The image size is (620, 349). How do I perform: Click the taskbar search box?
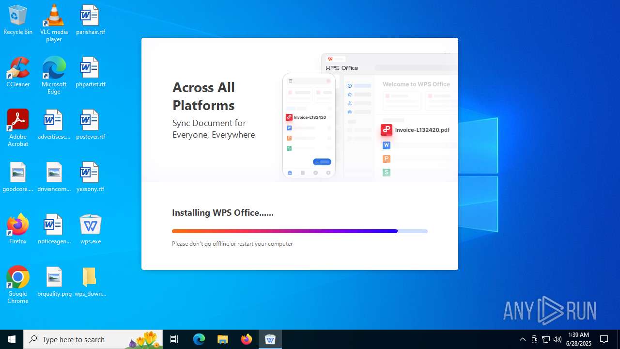point(93,339)
